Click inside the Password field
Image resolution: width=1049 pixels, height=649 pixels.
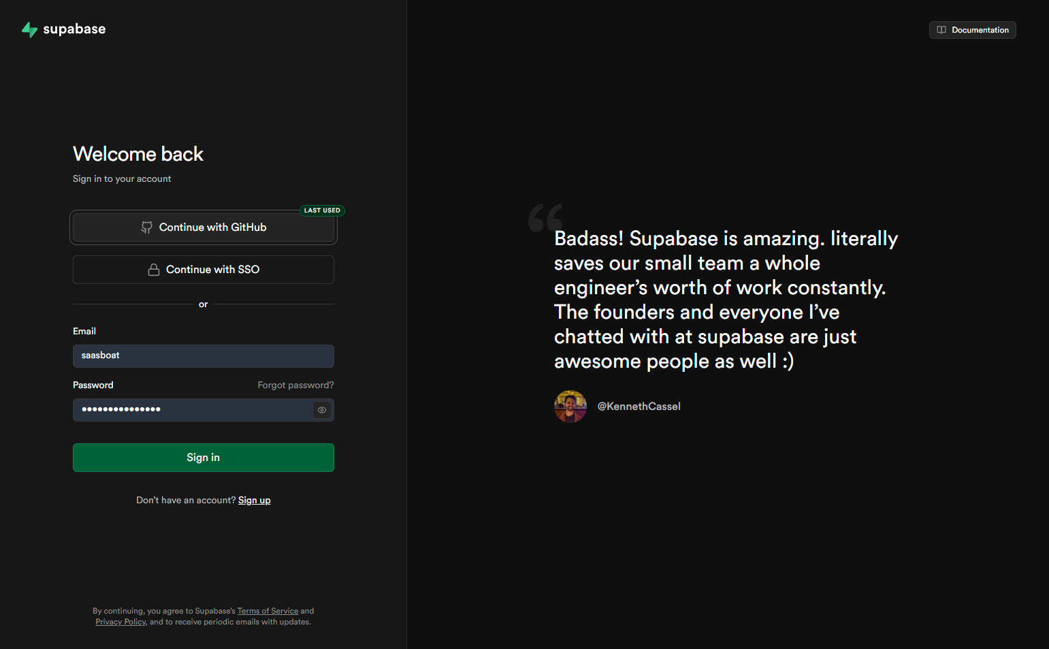[191, 409]
